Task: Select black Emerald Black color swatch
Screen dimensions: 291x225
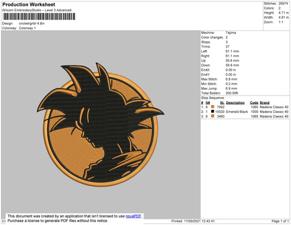Action: [213, 112]
